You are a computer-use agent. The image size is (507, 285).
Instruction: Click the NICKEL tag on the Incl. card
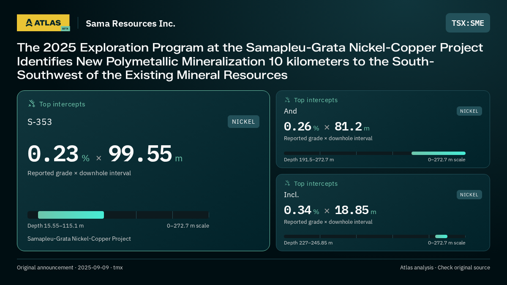[x=469, y=195]
